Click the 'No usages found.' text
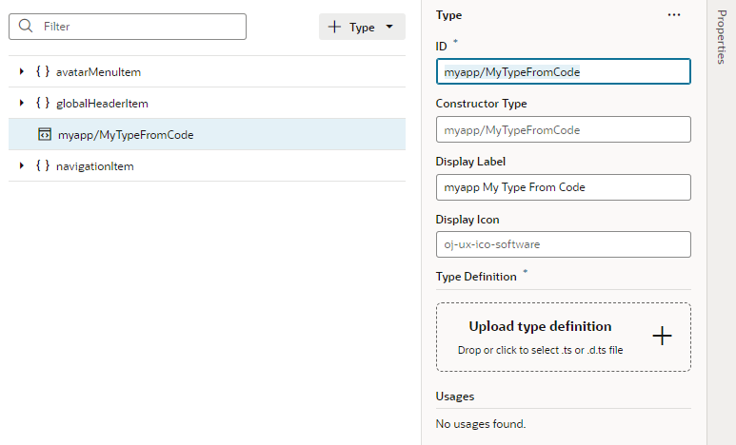This screenshot has width=736, height=445. 481,424
